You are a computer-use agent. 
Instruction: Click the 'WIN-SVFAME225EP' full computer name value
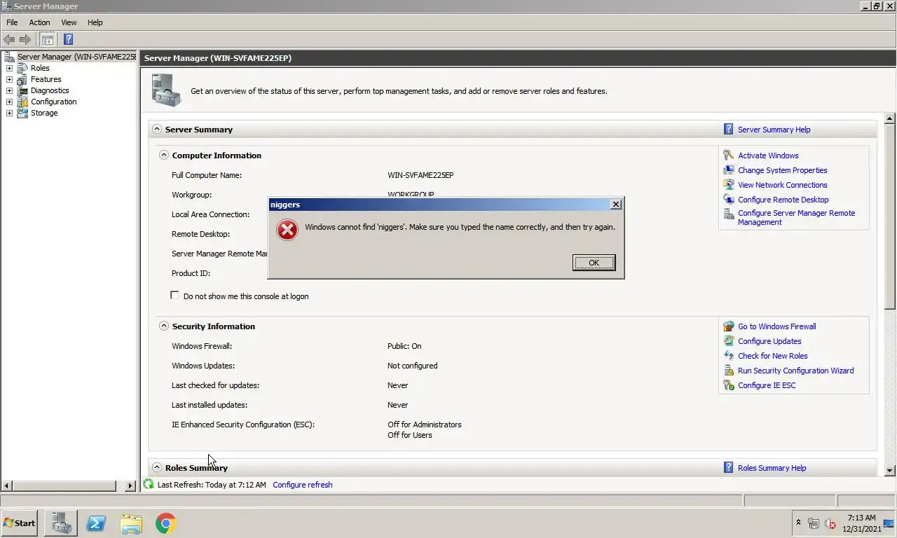point(420,175)
